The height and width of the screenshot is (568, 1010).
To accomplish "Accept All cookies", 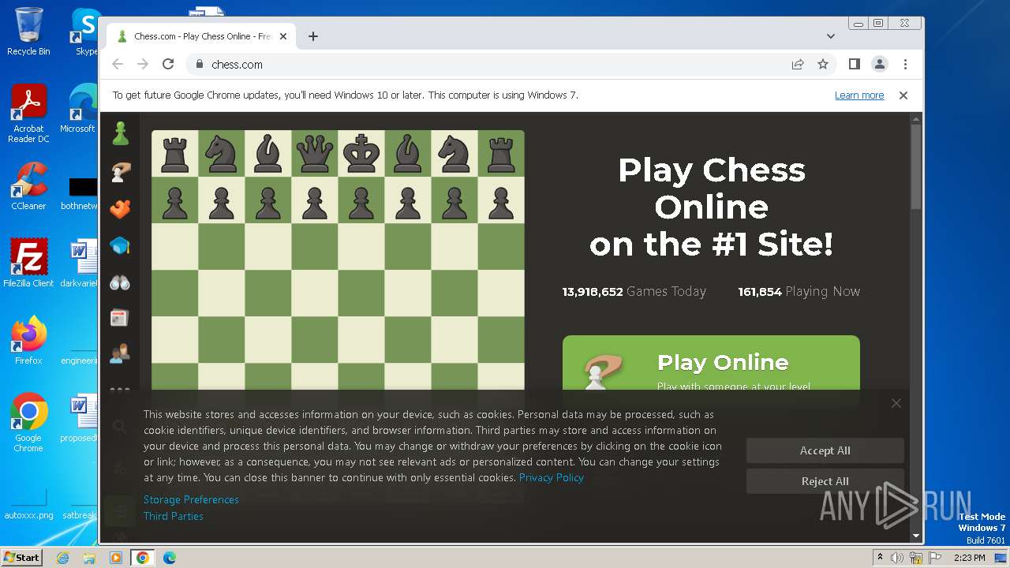I will tap(825, 450).
